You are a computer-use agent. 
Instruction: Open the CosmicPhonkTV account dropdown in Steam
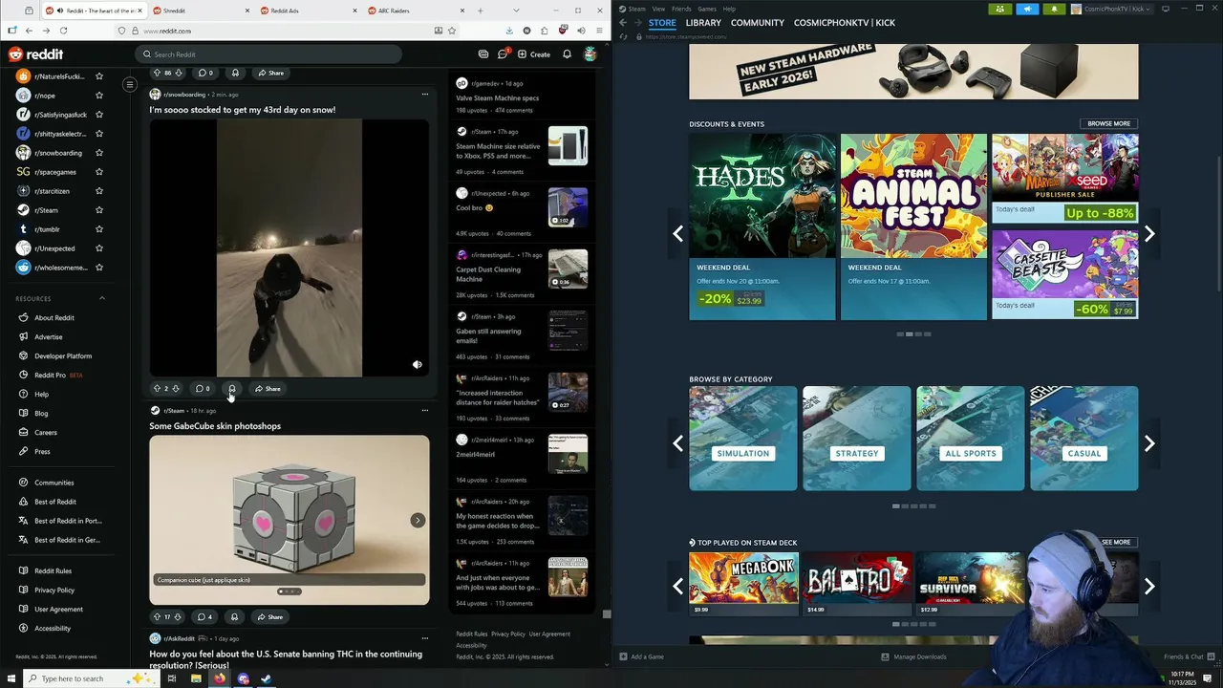pos(1113,9)
